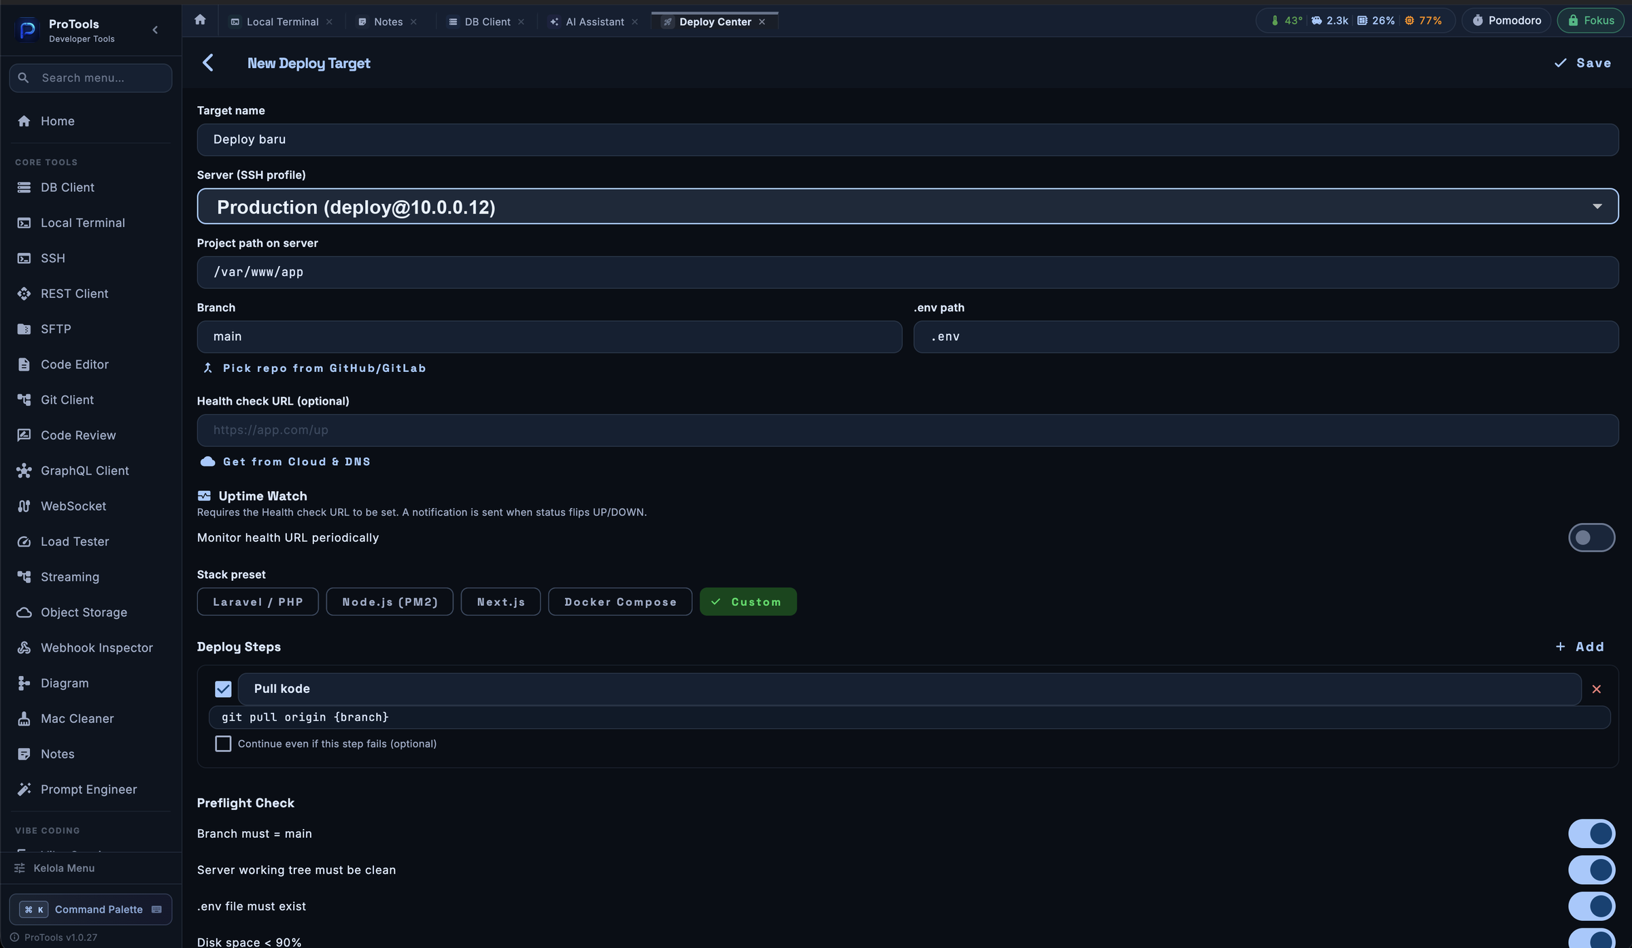The image size is (1632, 948).
Task: Collapse the sidebar with the chevron
Action: [155, 30]
